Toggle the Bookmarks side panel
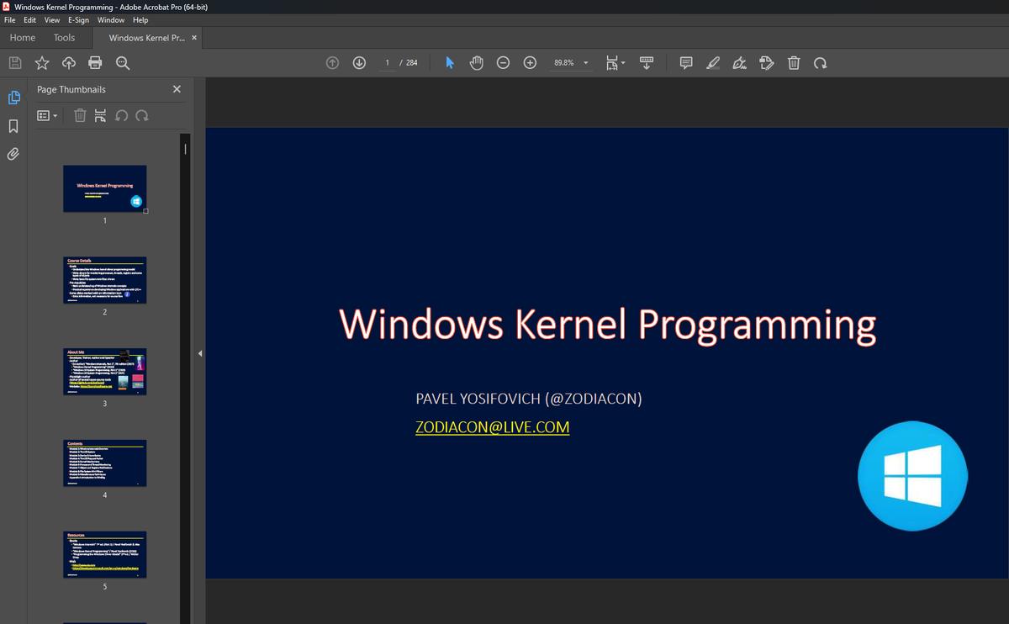This screenshot has width=1009, height=624. coord(13,126)
